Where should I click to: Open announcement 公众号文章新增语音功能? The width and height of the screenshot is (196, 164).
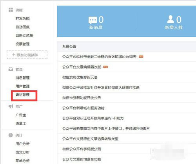point(82,159)
